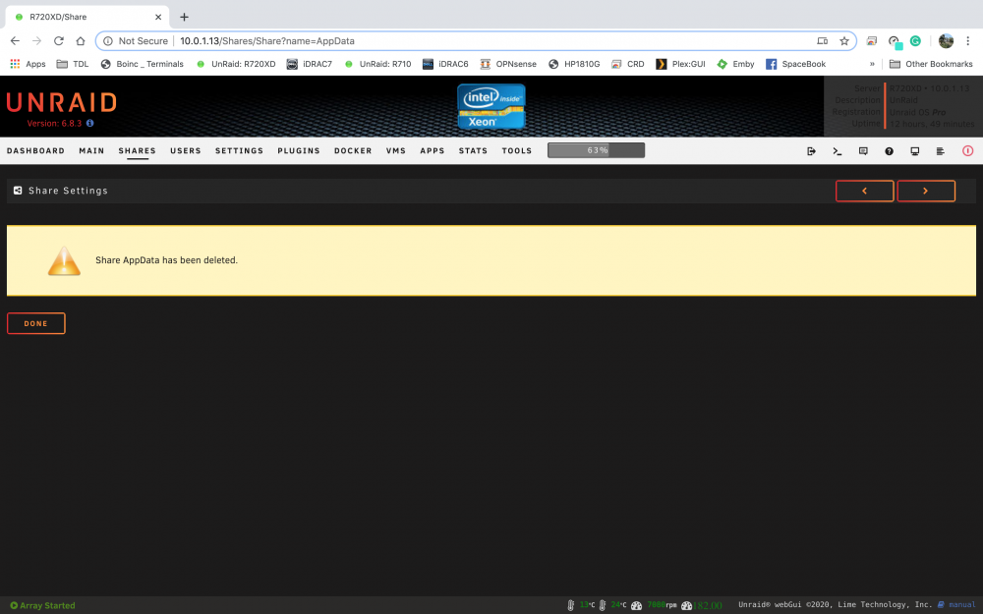Click the browser address bar

point(476,40)
